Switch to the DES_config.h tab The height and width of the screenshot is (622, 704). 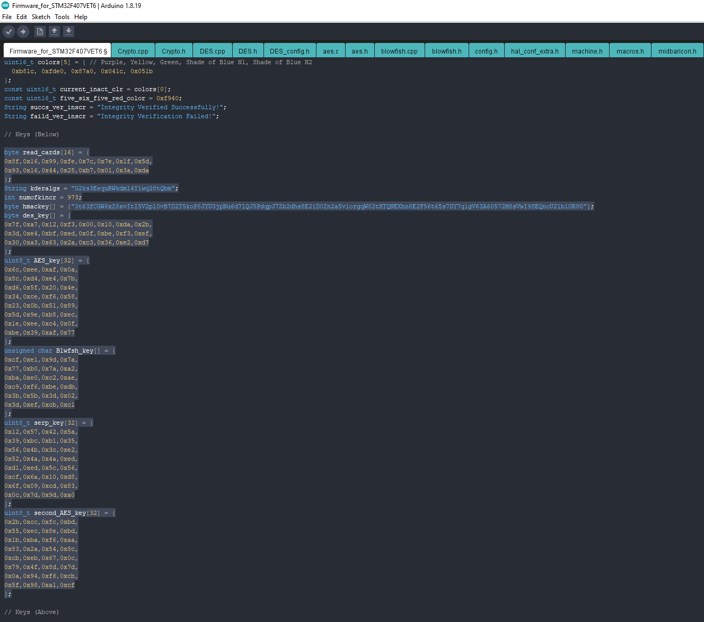289,51
